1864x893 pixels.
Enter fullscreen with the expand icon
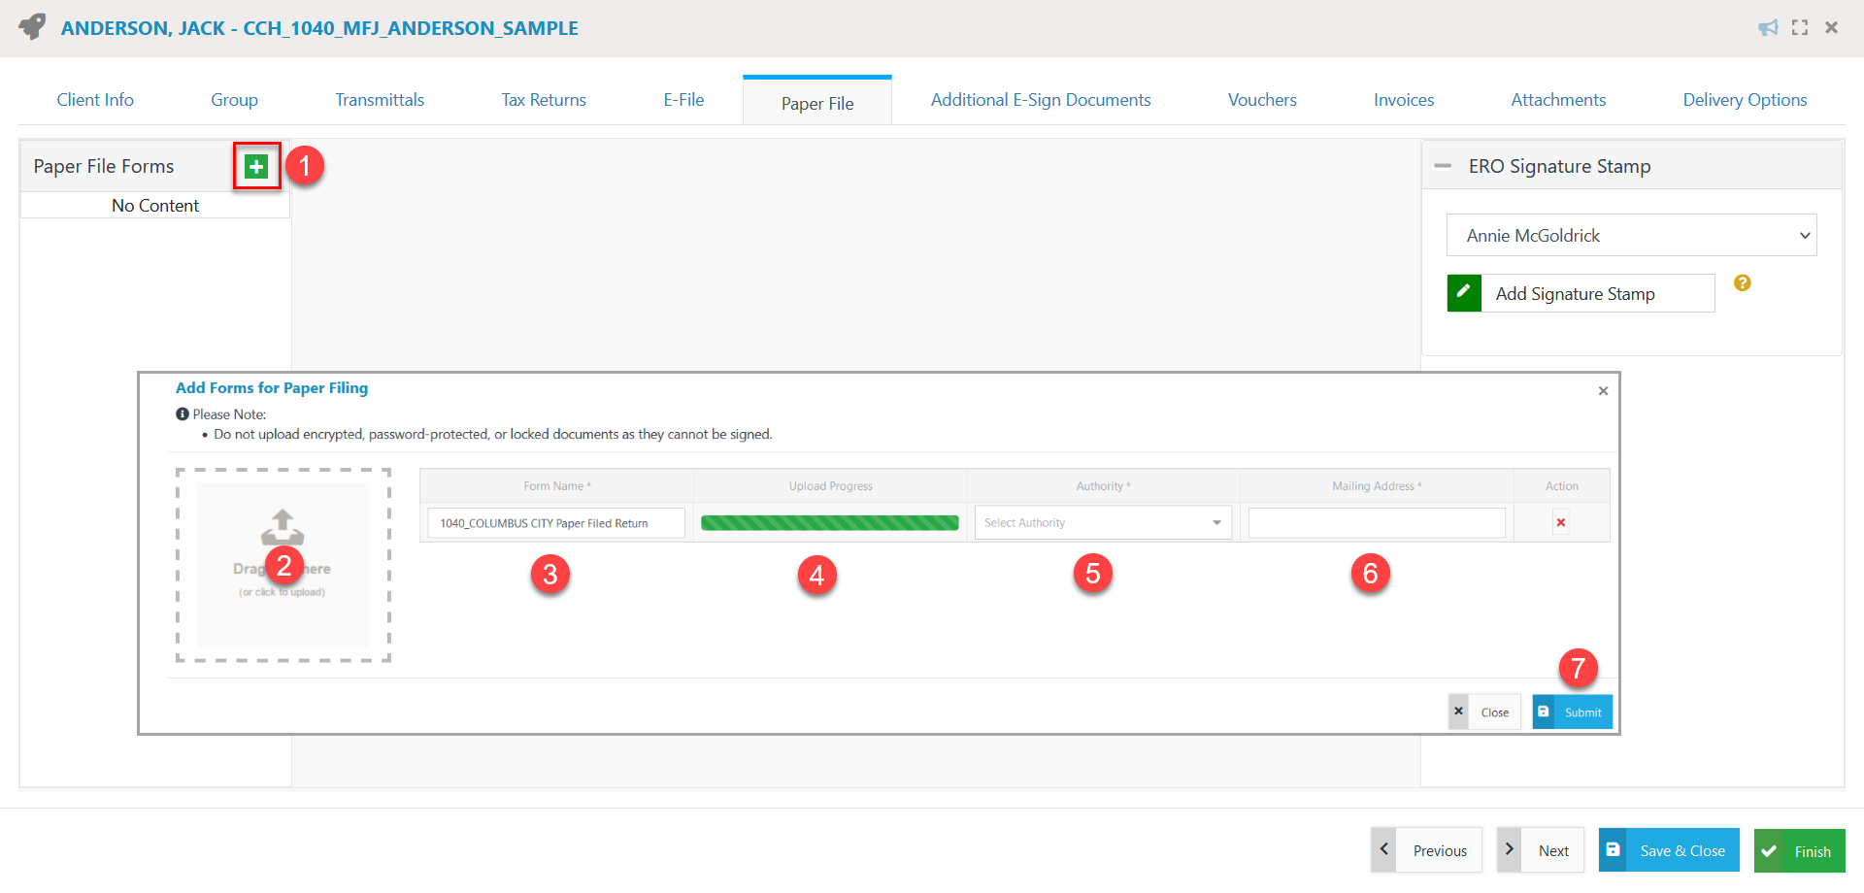pyautogui.click(x=1799, y=27)
